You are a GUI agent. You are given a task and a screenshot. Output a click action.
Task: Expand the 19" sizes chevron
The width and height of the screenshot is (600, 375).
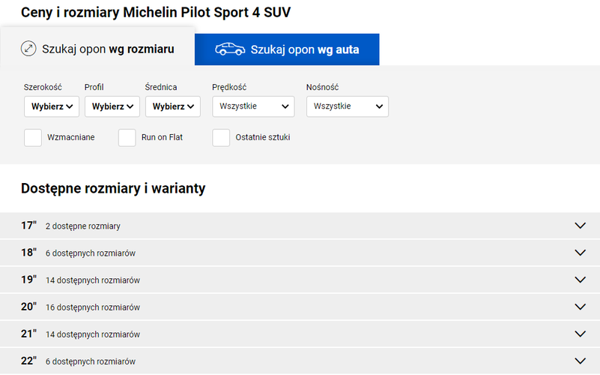point(580,280)
